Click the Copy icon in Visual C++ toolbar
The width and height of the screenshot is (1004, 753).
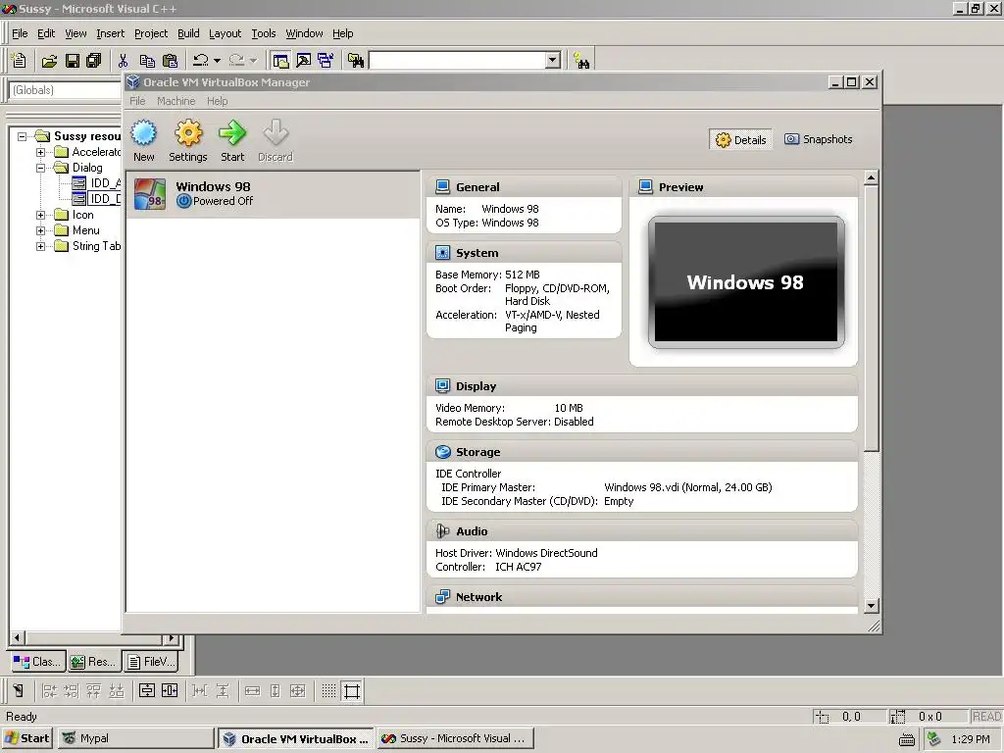pyautogui.click(x=147, y=61)
